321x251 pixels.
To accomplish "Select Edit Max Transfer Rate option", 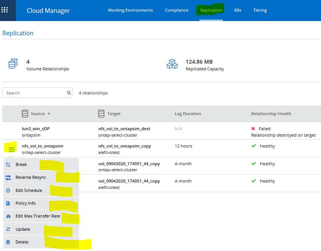I will [x=41, y=216].
